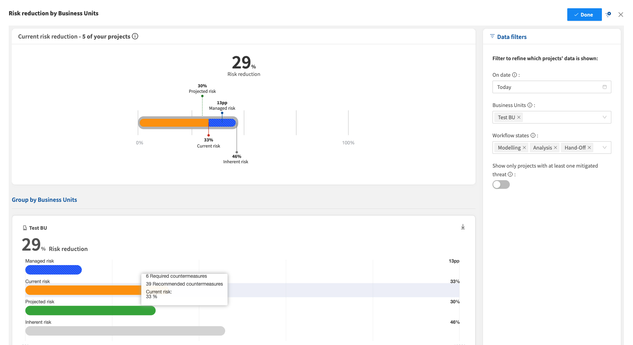
Task: Click the Workflow states selection box
Action: [552, 148]
